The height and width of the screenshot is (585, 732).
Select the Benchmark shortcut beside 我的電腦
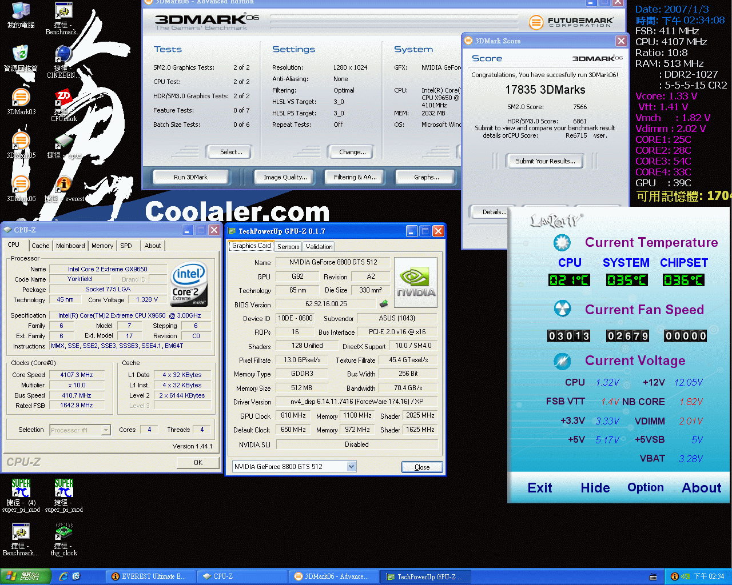coord(63,18)
